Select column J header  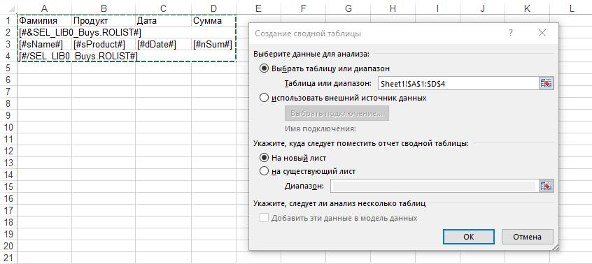[x=483, y=8]
